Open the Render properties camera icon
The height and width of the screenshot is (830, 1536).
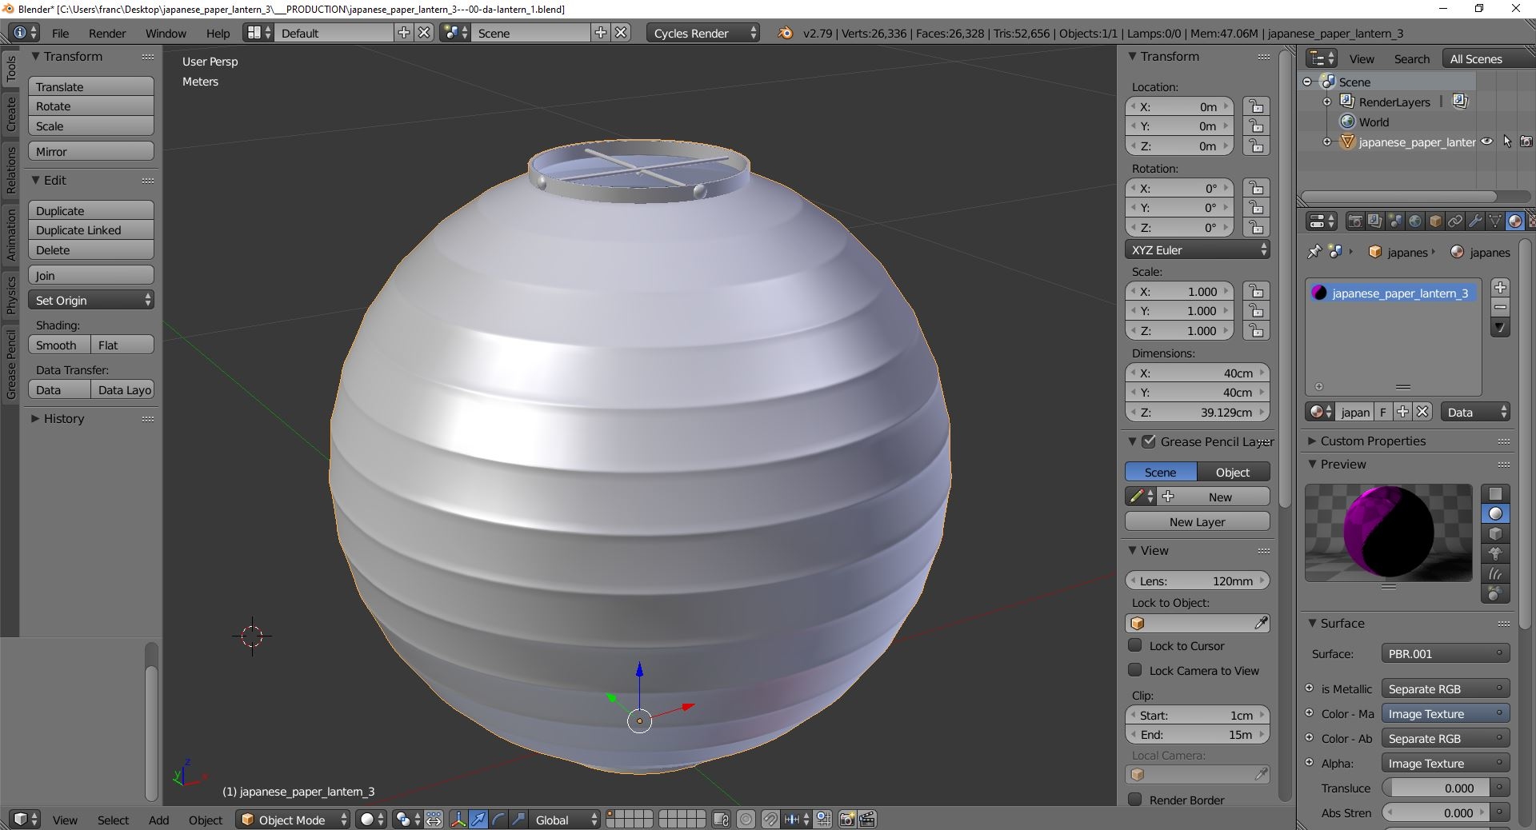1356,221
